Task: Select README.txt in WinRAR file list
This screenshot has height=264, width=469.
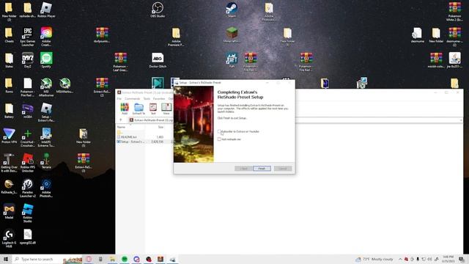Action: (129, 137)
